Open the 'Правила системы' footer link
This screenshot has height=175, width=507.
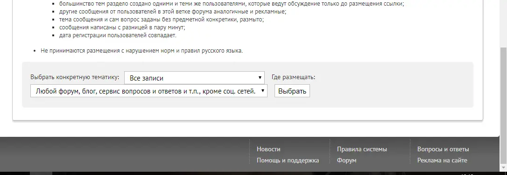[x=362, y=149]
